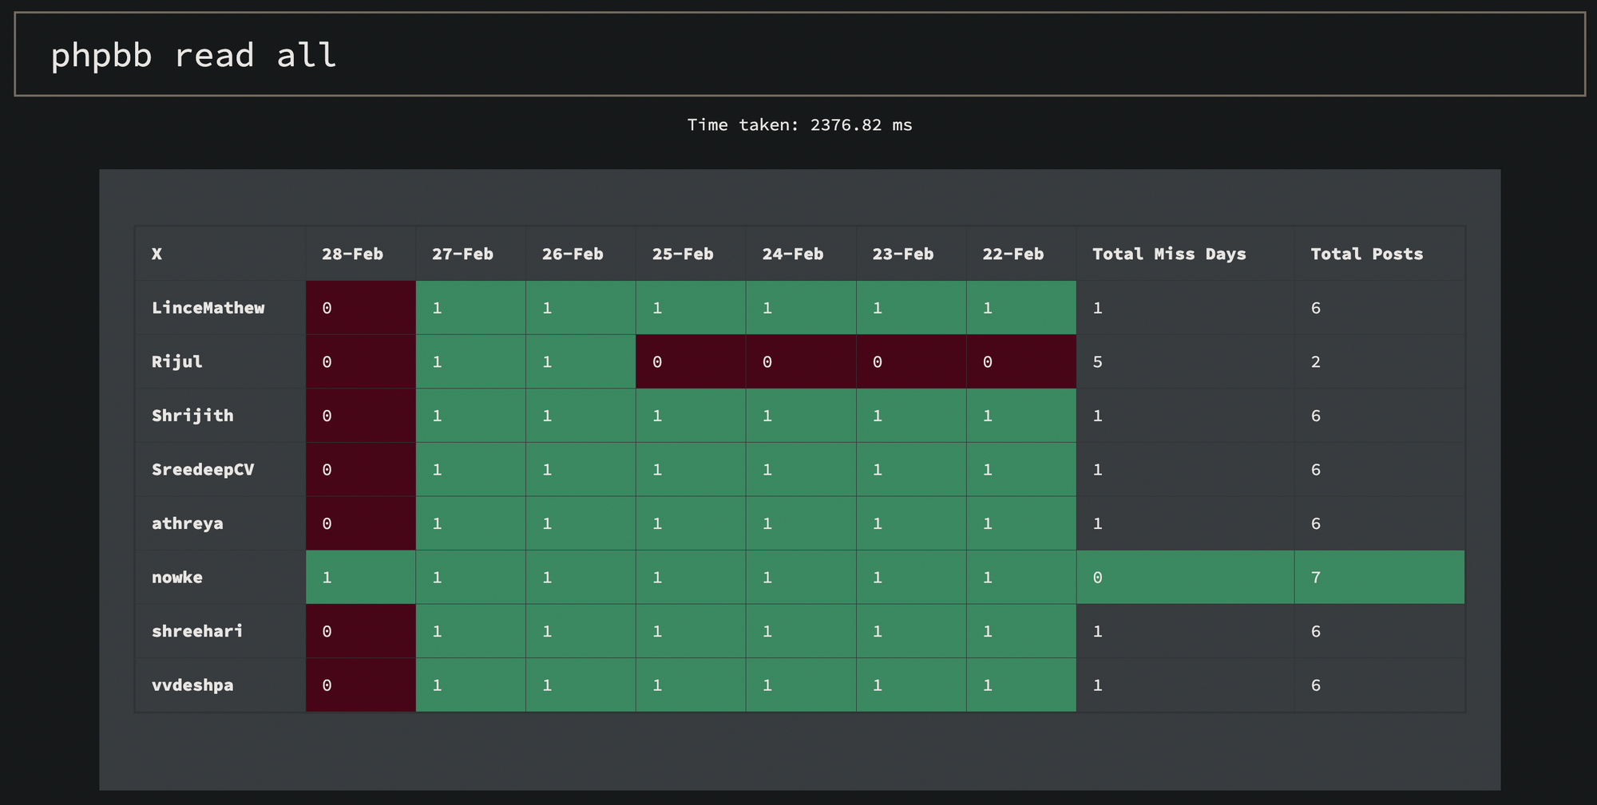Viewport: 1597px width, 805px height.
Task: Click Shrijith's 26-Feb cell
Action: coord(581,416)
